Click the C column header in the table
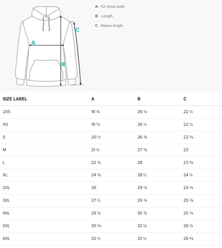222x248 pixels. click(x=185, y=99)
